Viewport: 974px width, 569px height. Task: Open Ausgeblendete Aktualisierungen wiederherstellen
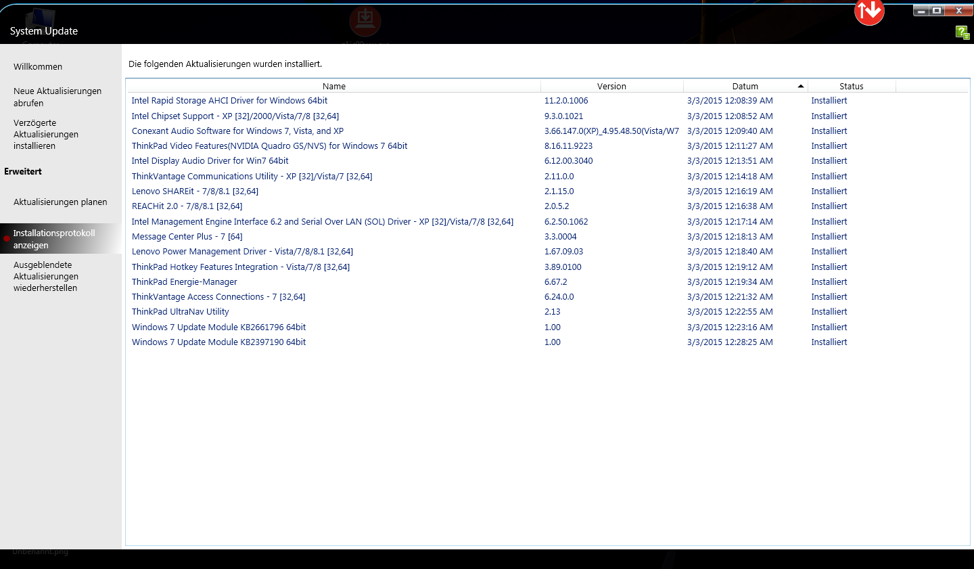(x=46, y=276)
